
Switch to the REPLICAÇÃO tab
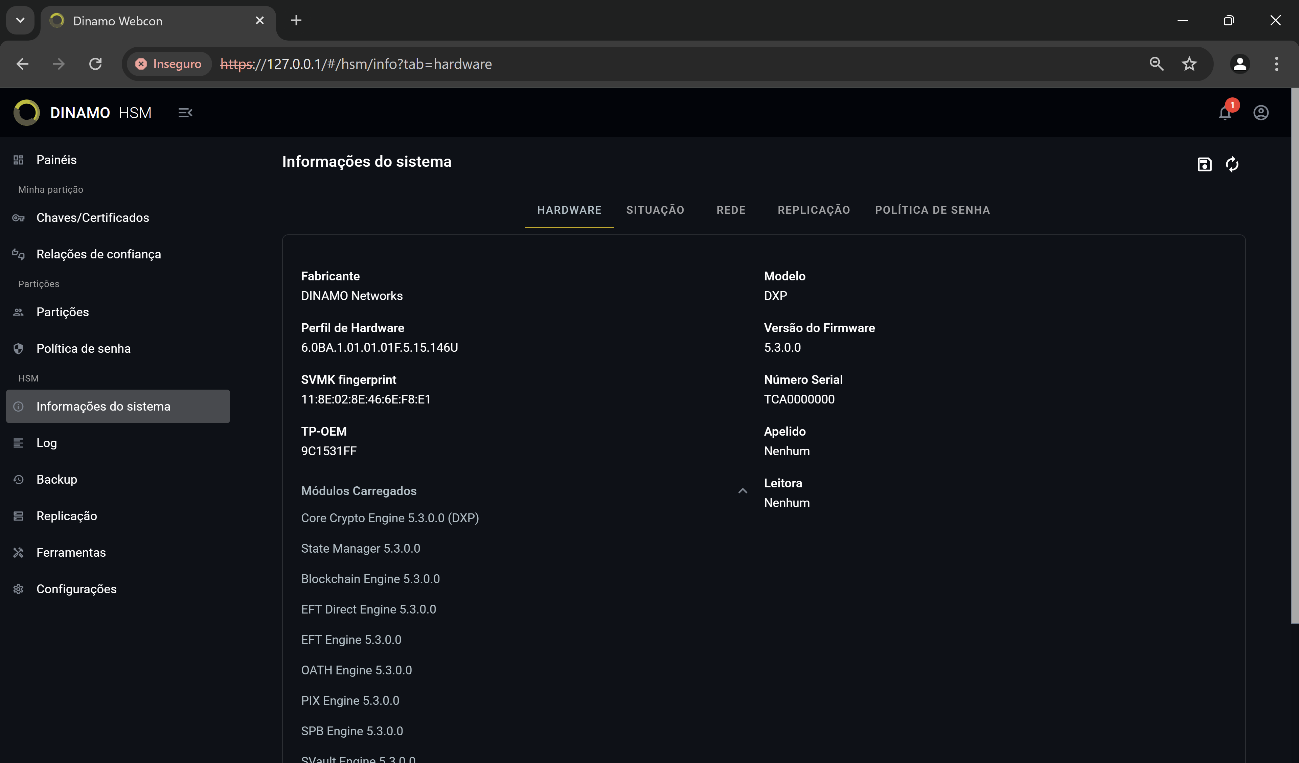click(814, 210)
